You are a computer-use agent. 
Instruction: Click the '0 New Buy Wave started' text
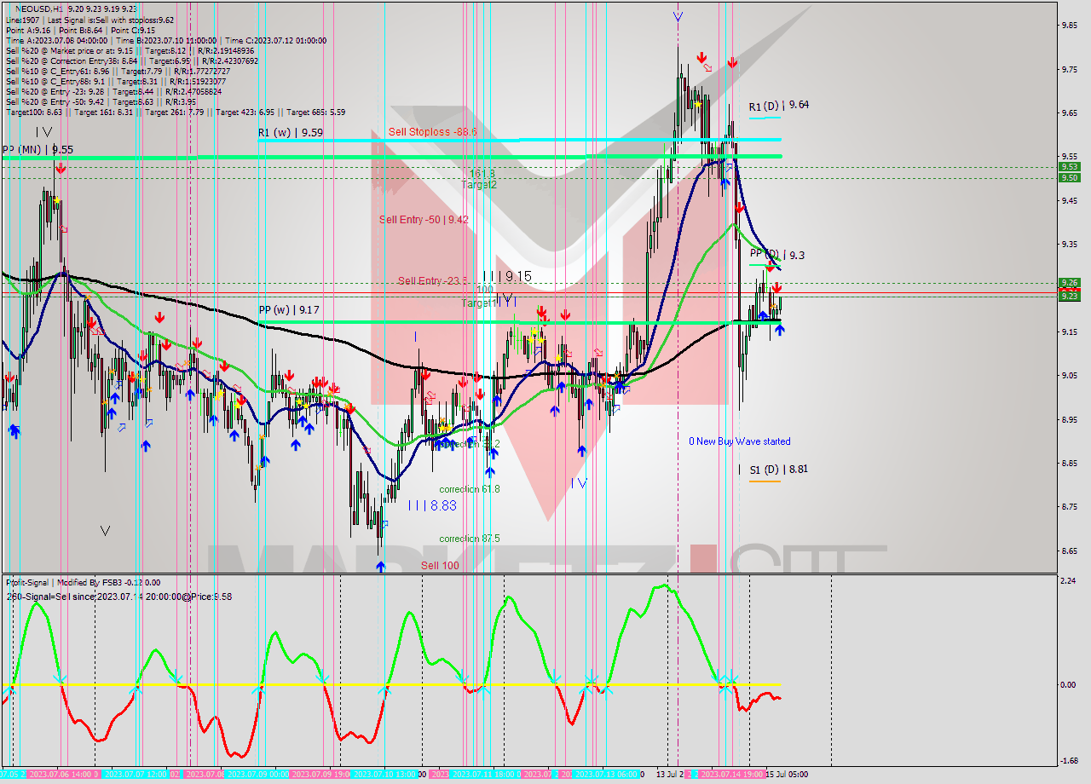pyautogui.click(x=740, y=441)
